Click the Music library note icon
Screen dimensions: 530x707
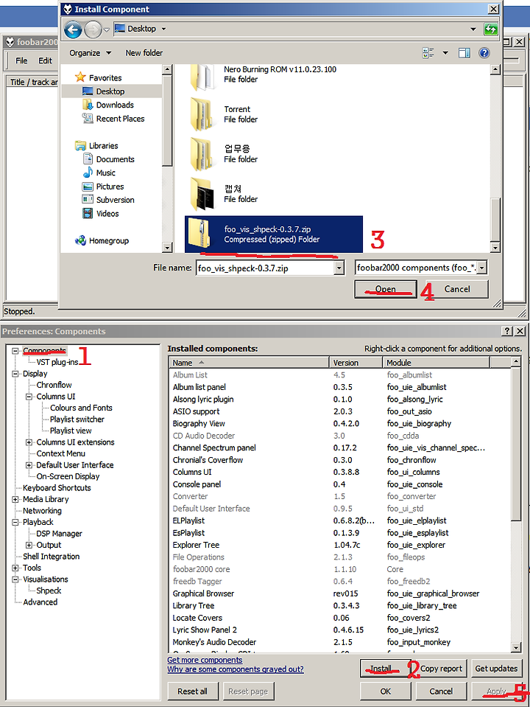coord(88,173)
